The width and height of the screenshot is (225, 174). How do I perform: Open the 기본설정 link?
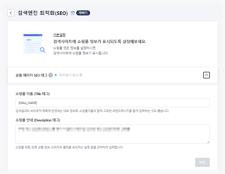click(x=59, y=35)
